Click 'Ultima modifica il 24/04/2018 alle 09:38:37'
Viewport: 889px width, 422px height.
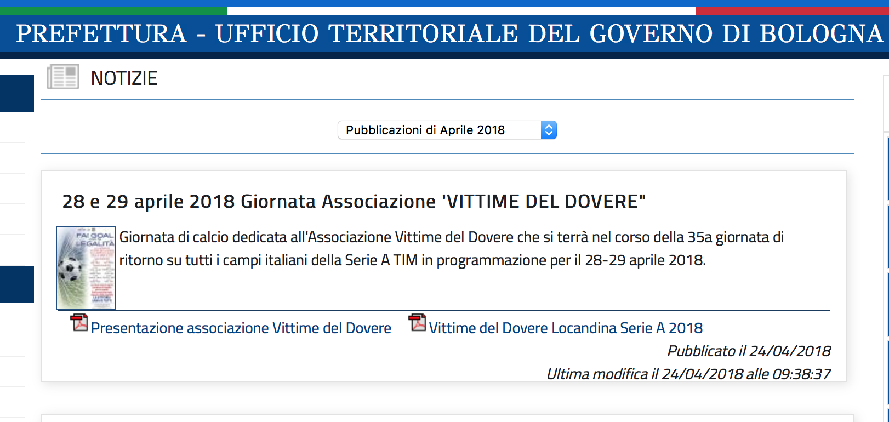click(x=688, y=374)
